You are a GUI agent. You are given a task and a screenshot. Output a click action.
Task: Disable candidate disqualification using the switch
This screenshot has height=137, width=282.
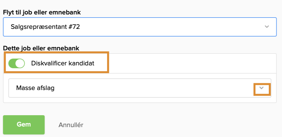pos(16,63)
